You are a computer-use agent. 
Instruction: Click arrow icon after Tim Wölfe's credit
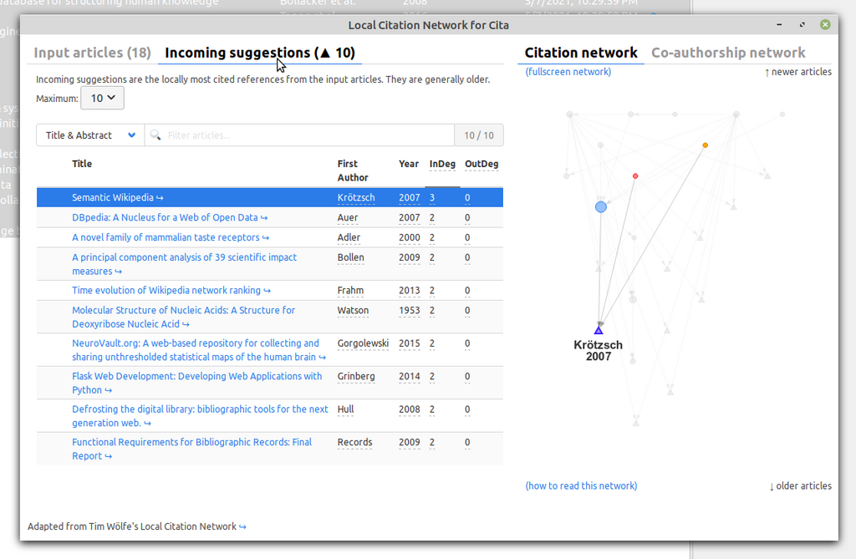coord(242,526)
